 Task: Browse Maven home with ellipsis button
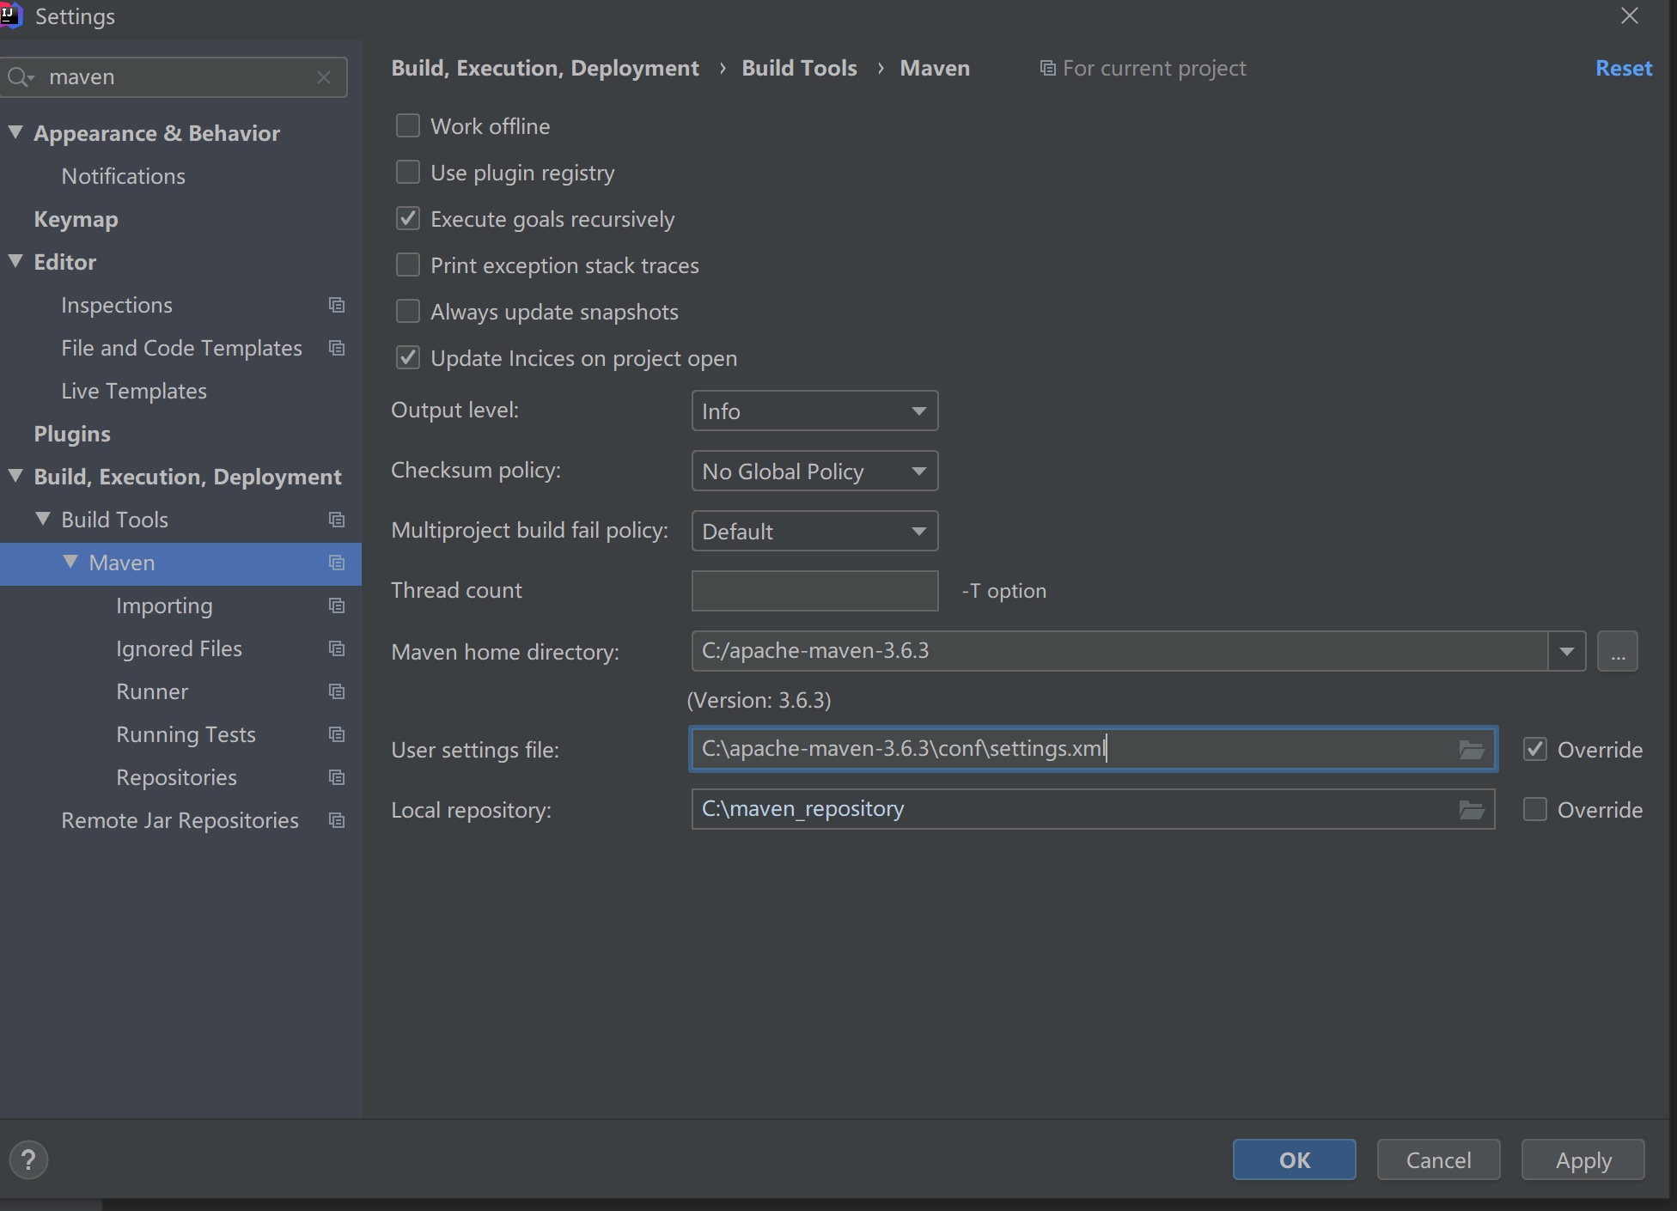pyautogui.click(x=1618, y=651)
